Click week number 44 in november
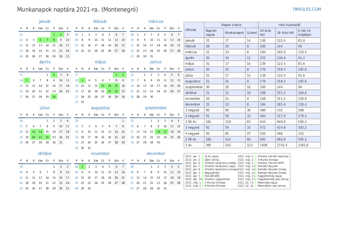Viewport: 338px width, 239px height. point(77,167)
